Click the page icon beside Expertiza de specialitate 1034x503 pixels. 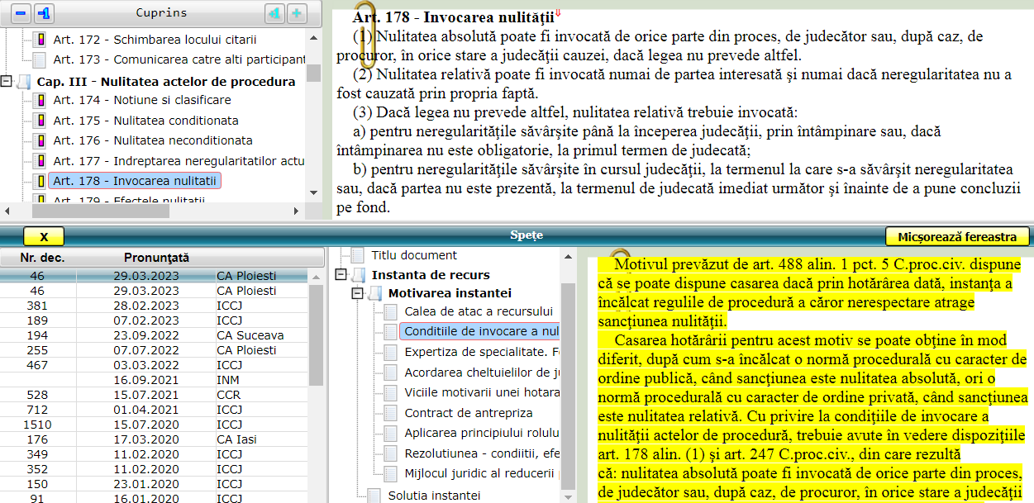391,352
